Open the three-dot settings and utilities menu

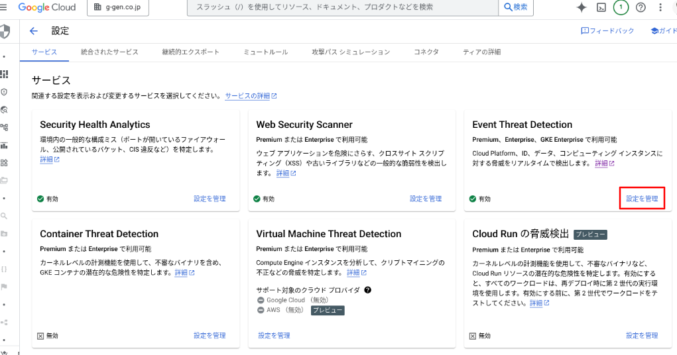tap(660, 7)
